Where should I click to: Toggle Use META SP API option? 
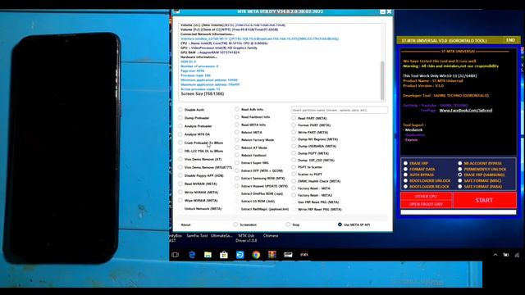[x=354, y=225]
